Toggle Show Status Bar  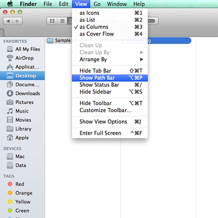[110, 85]
